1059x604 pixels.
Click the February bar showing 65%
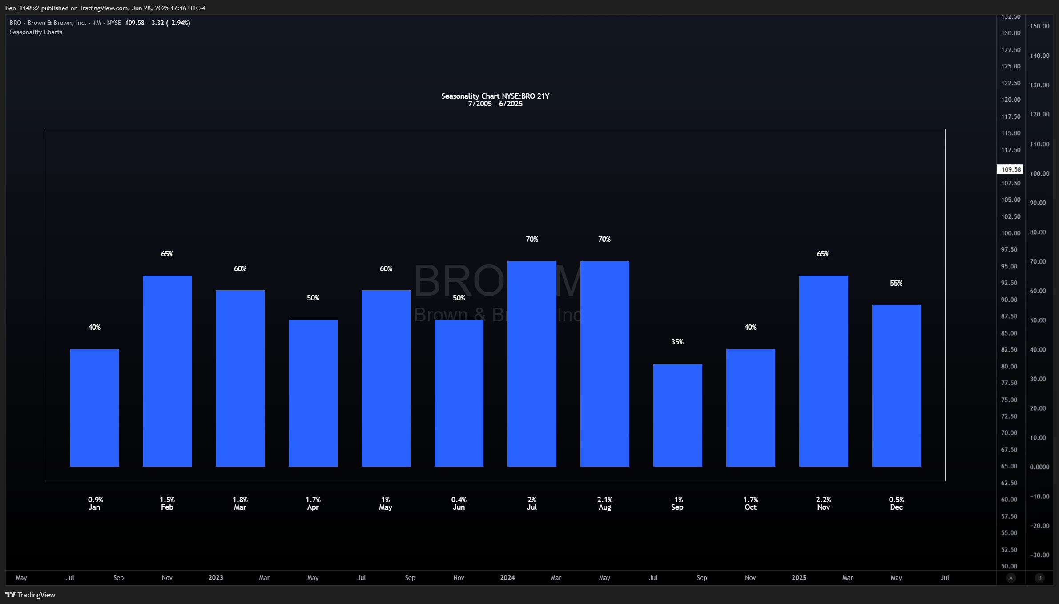point(167,371)
